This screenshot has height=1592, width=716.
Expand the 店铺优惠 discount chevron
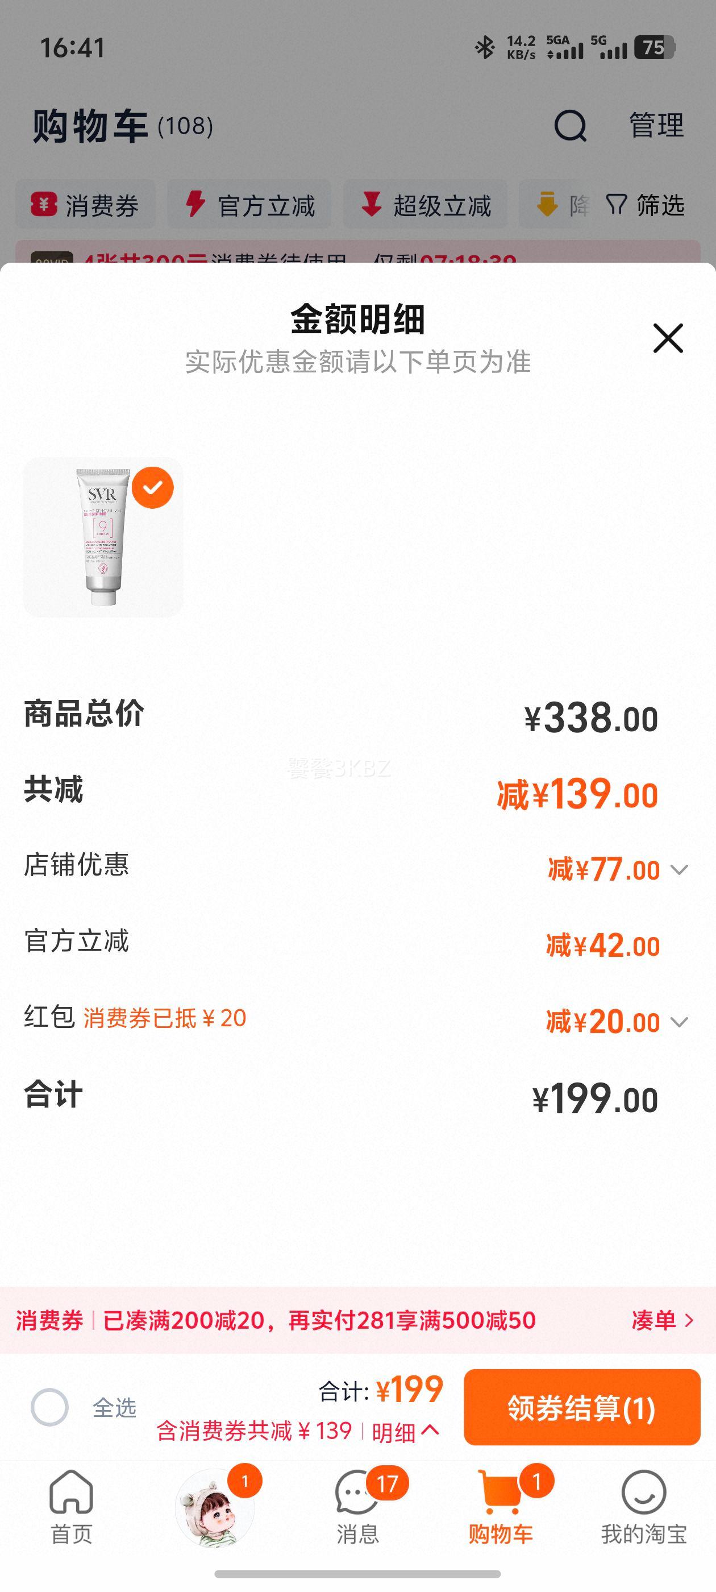(x=679, y=869)
